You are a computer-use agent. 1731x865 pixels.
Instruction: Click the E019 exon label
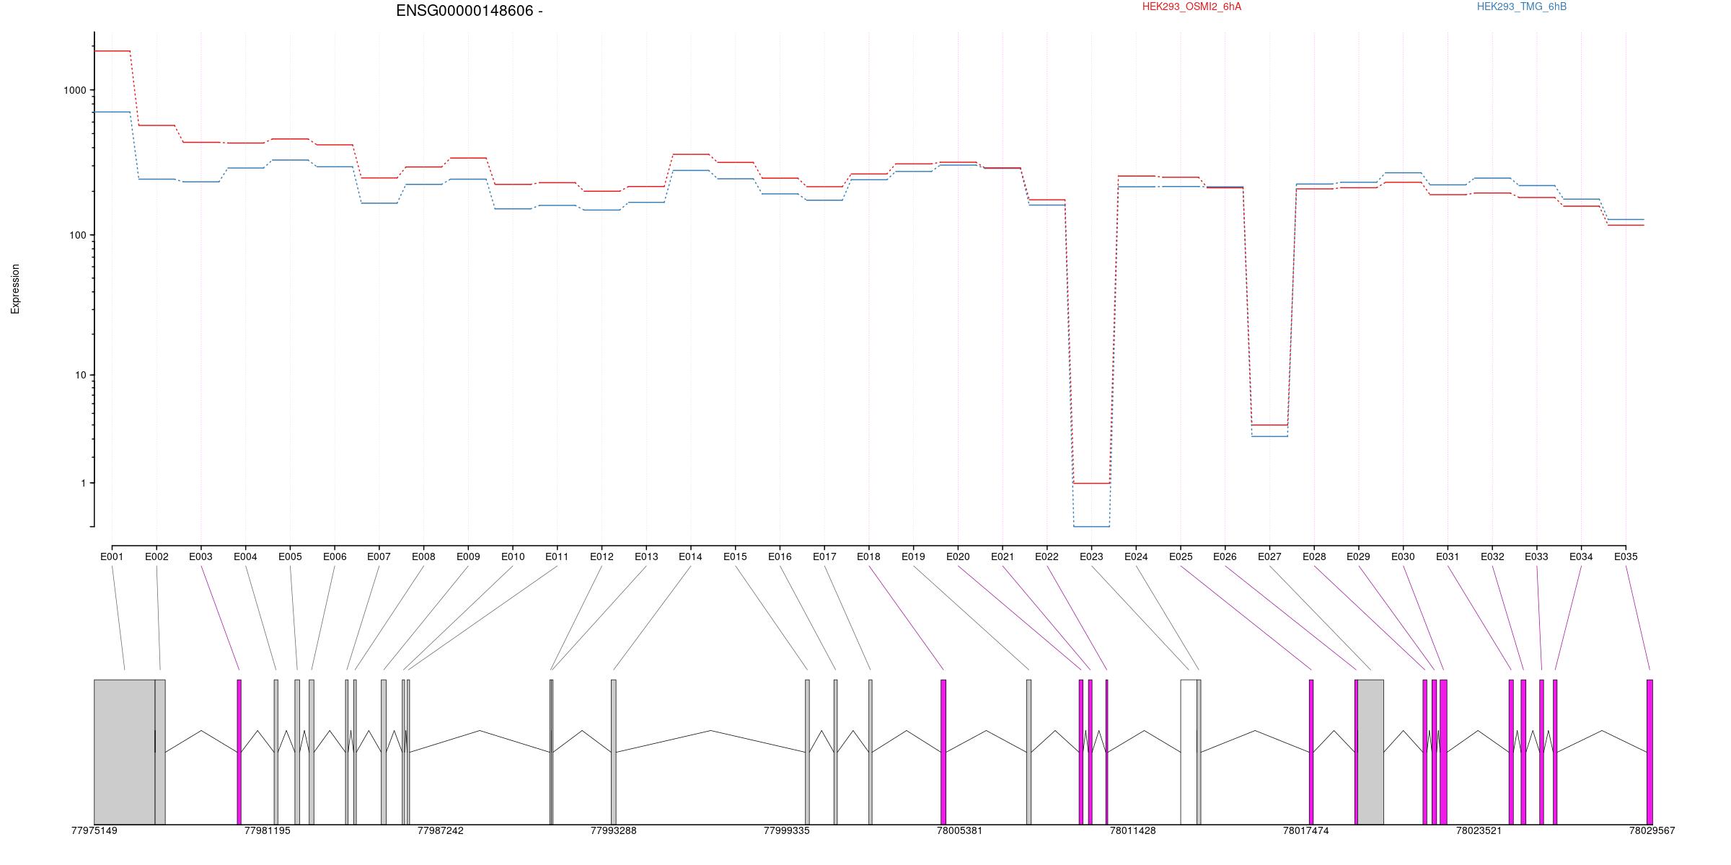pos(913,556)
